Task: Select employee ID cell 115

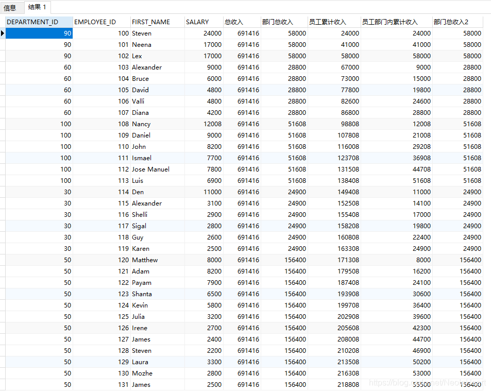Action: tap(102, 203)
